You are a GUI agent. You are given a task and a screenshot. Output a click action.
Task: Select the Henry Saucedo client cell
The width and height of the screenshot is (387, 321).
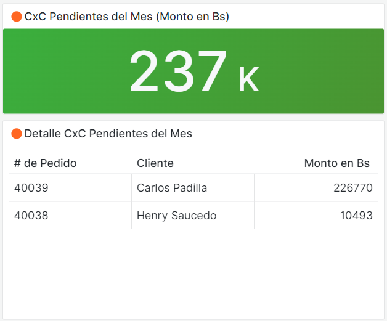coord(176,216)
